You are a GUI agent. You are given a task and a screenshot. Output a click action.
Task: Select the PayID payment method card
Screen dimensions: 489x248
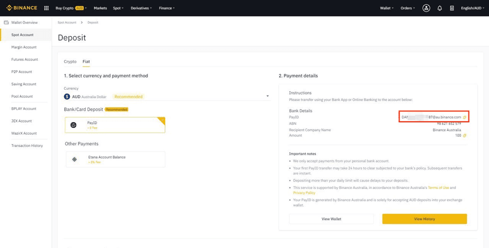click(x=115, y=125)
